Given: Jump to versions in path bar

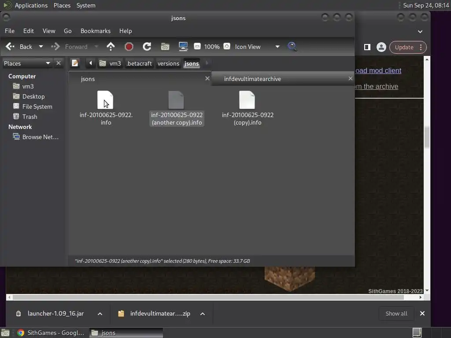Looking at the screenshot, I should [x=168, y=63].
